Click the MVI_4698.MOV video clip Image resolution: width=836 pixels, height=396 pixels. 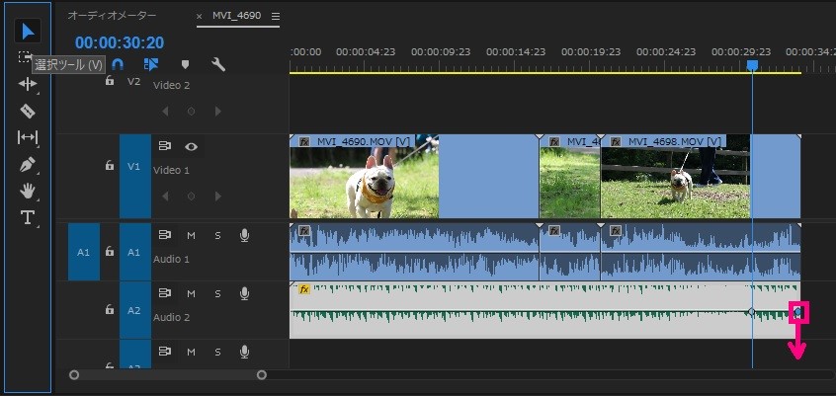[x=674, y=178]
